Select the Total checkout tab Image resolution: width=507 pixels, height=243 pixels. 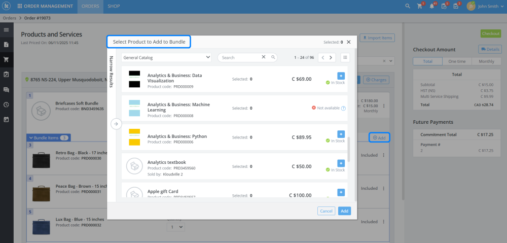pyautogui.click(x=427, y=61)
